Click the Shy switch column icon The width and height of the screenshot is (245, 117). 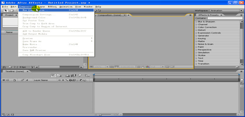tap(60, 80)
